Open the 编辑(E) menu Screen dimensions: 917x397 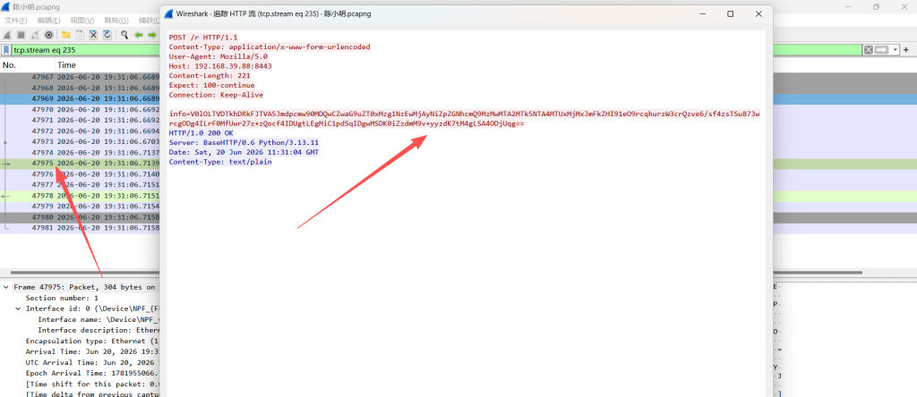(48, 21)
